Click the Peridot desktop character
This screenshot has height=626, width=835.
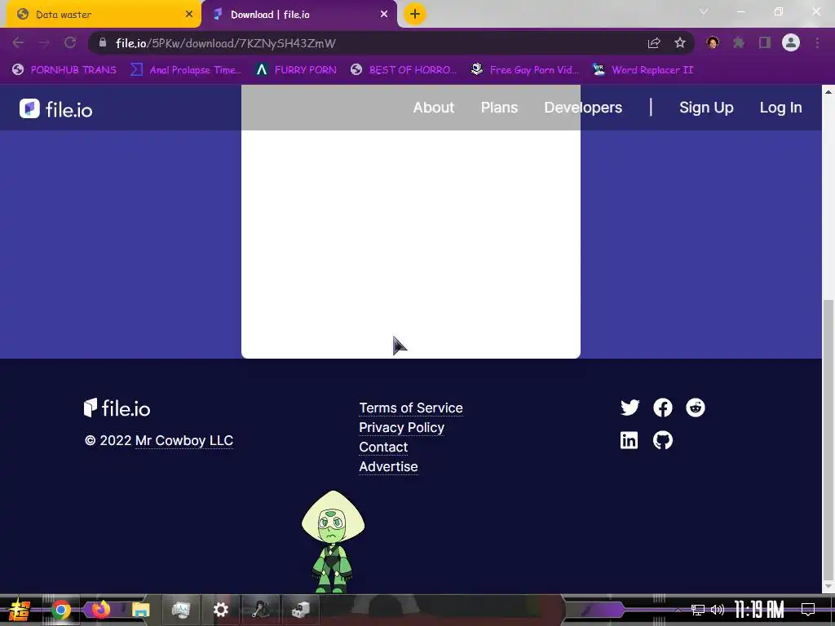tap(333, 541)
